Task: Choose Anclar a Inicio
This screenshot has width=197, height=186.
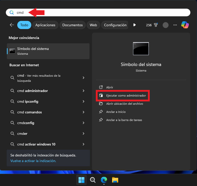Action: (x=116, y=112)
